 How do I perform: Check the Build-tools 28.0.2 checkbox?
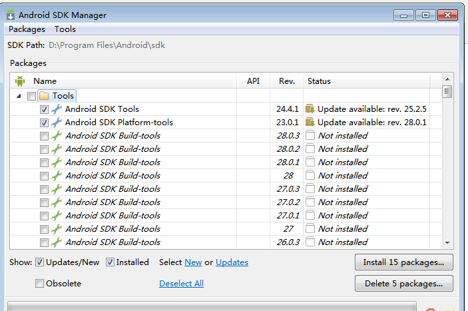44,149
